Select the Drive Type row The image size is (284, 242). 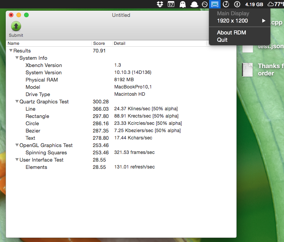pos(121,94)
